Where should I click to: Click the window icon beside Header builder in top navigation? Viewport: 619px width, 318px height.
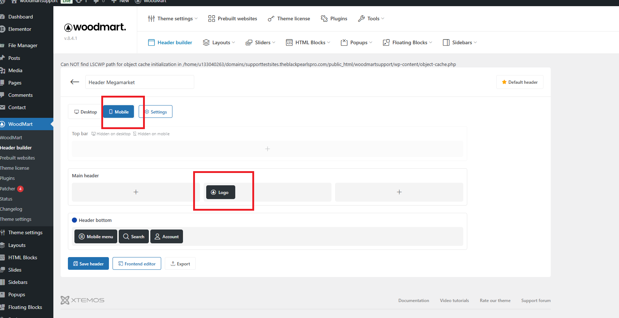pos(151,42)
